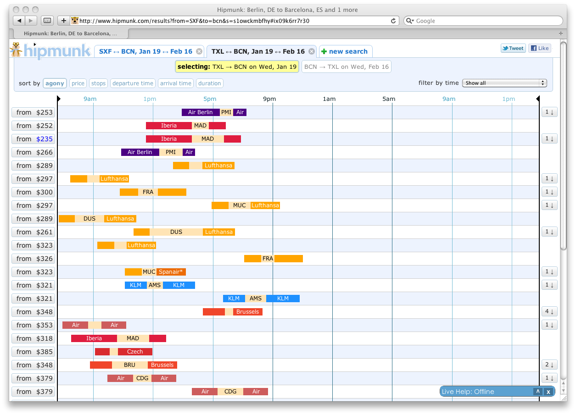Sort flights by duration
This screenshot has width=576, height=415.
(x=210, y=83)
